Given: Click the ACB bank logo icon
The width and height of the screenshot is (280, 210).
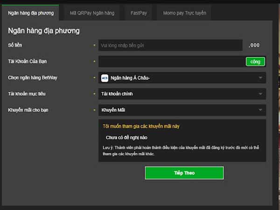Looking at the screenshot, I should pos(105,78).
